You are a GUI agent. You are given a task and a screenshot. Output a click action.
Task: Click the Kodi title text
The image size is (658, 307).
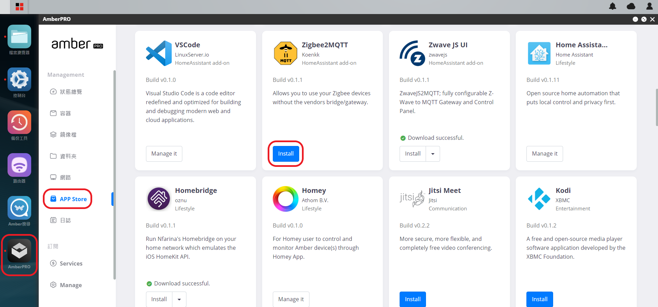[563, 191]
